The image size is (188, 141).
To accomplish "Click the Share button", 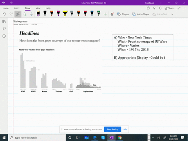I will pyautogui.click(x=169, y=8).
